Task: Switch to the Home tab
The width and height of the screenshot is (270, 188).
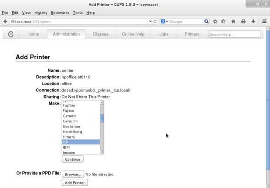Action: 33,34
